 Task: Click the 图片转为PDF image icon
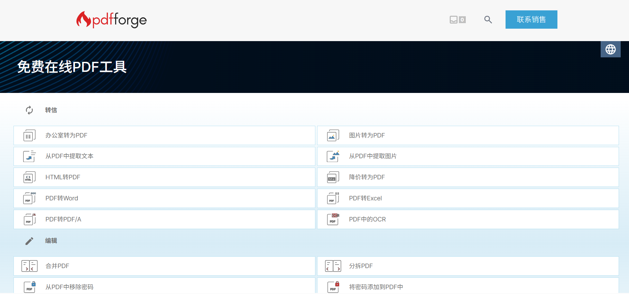[333, 135]
